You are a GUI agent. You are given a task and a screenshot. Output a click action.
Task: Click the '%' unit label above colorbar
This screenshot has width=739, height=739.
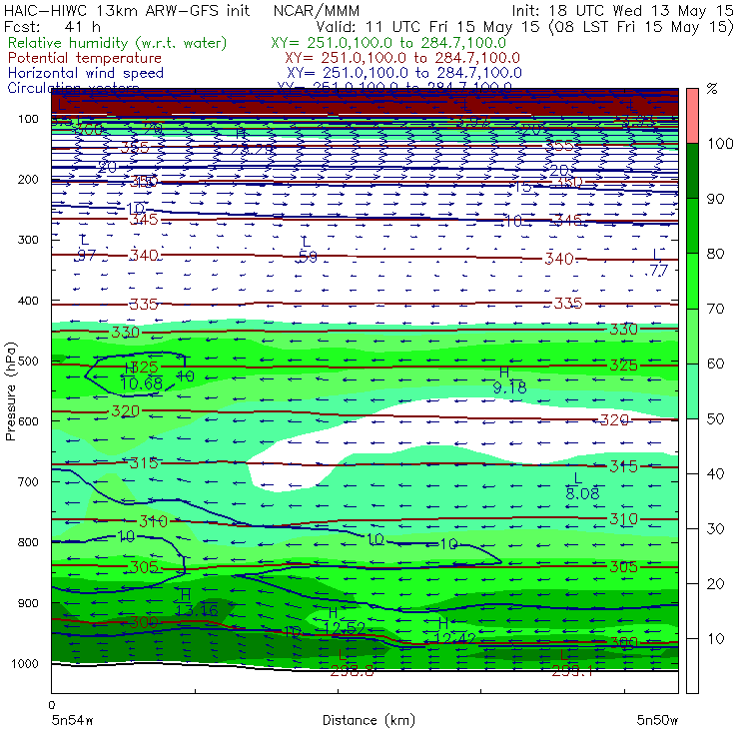712,89
